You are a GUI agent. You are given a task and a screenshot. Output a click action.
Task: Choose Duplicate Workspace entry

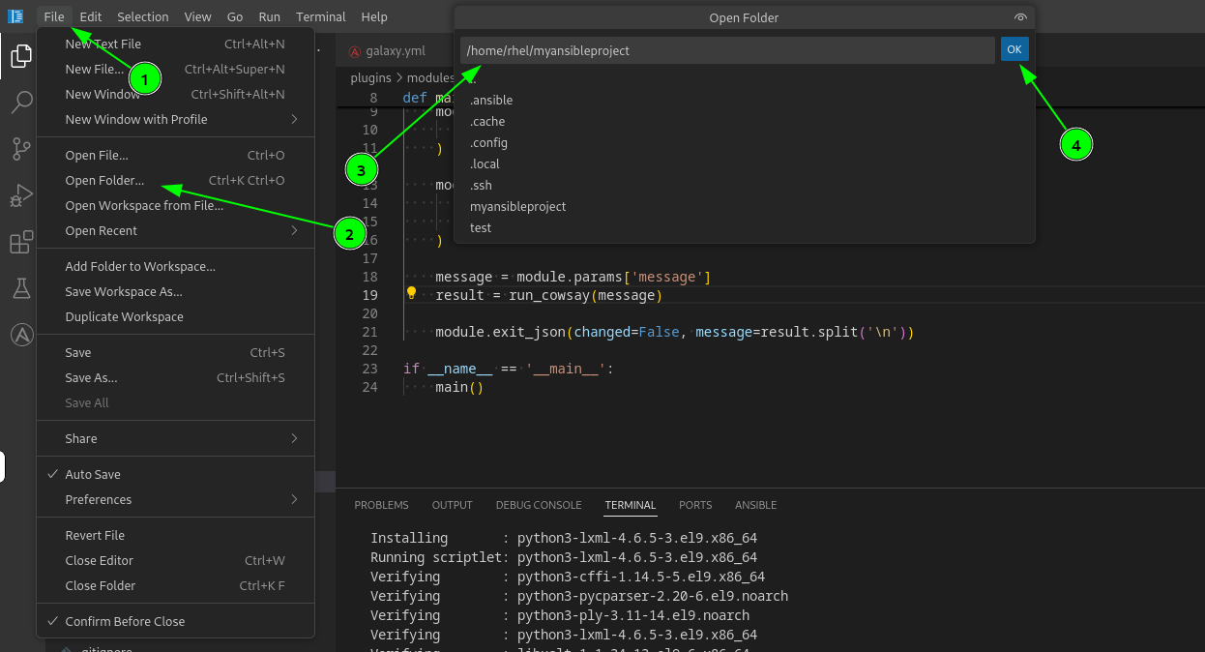click(x=175, y=316)
